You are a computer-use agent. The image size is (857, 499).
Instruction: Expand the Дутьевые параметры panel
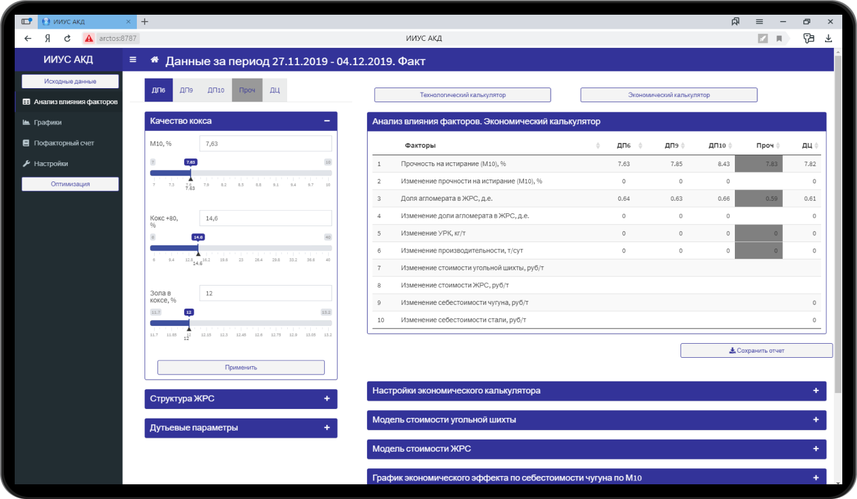tap(327, 427)
